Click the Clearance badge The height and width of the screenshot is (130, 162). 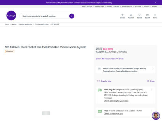pyautogui.click(x=10, y=51)
